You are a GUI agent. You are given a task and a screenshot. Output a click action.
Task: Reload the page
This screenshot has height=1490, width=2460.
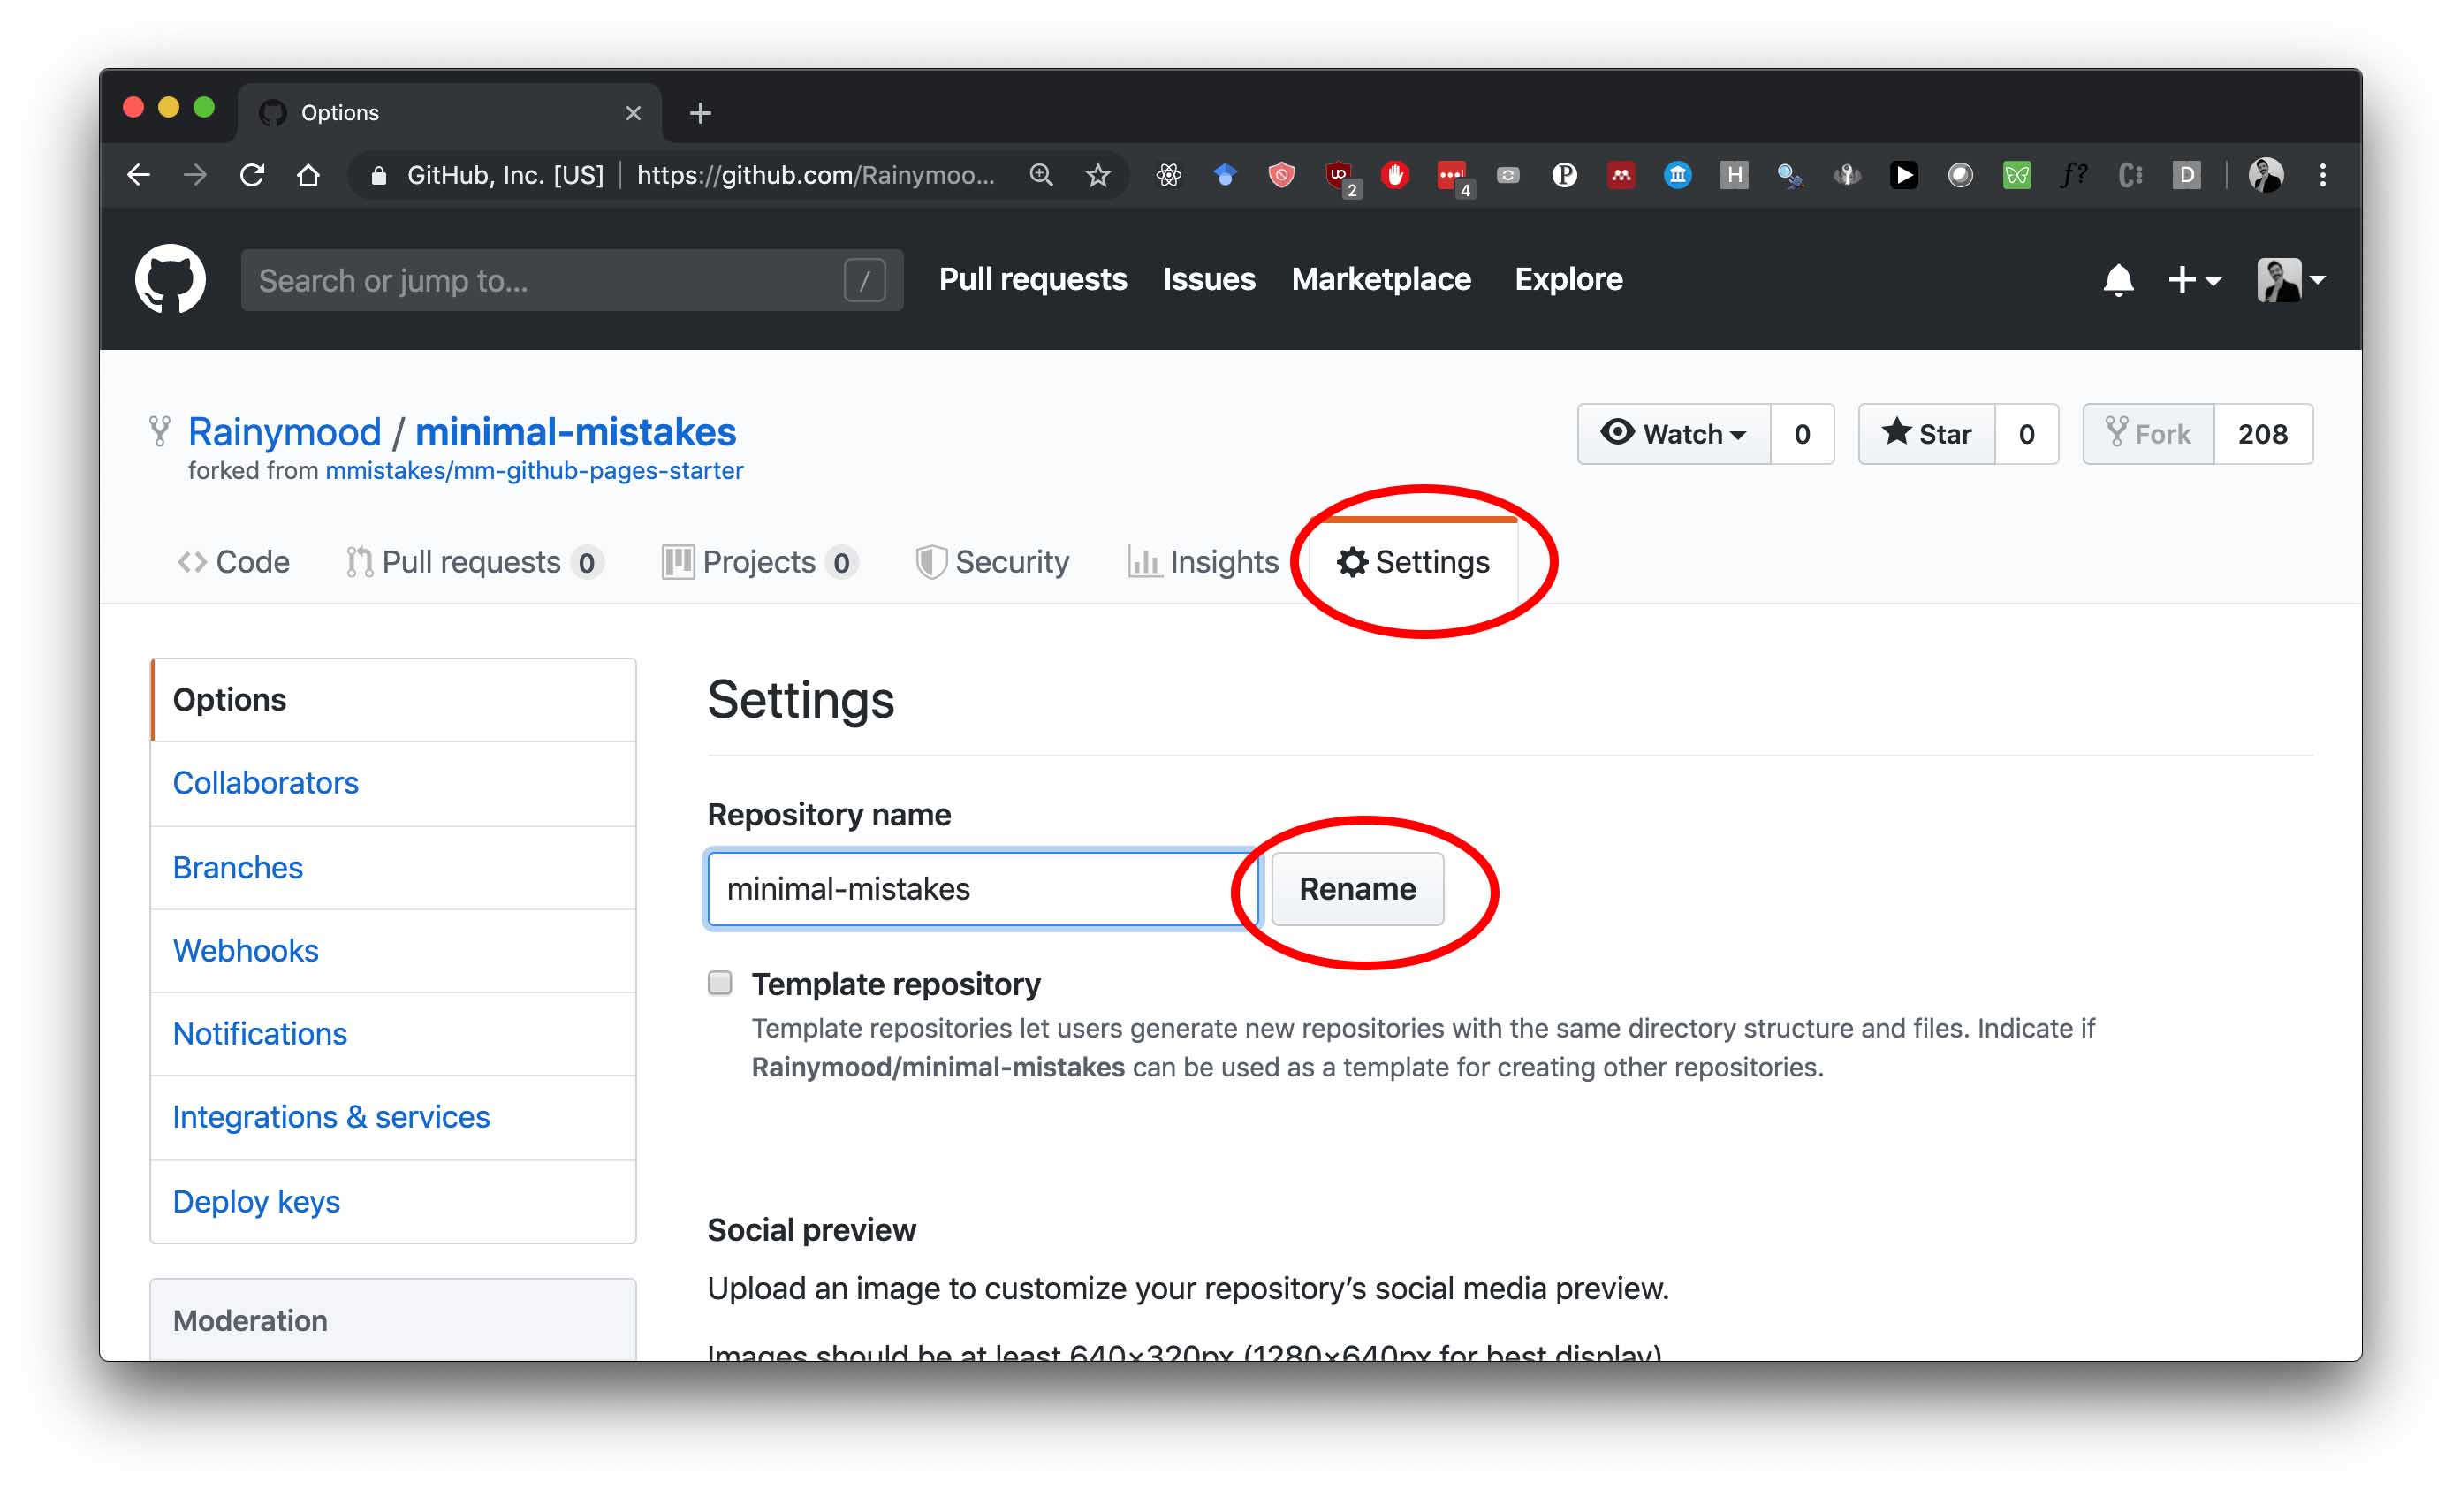tap(252, 176)
